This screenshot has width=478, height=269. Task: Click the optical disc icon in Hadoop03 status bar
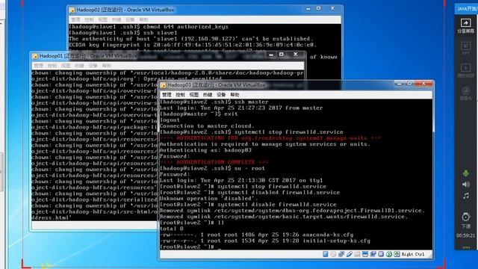tap(333, 254)
